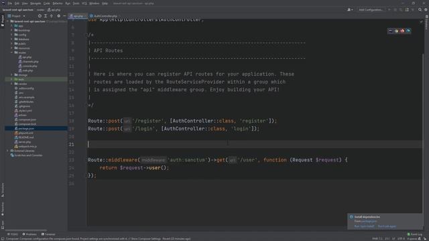Image resolution: width=429 pixels, height=241 pixels.
Task: Open the Terminal tool window
Action: click(48, 234)
